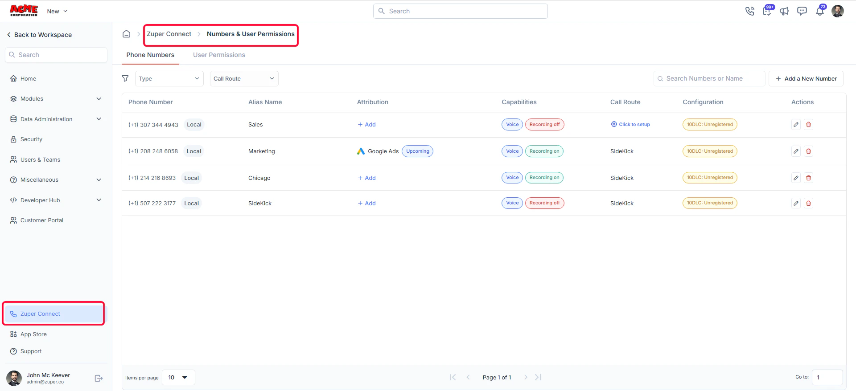The image size is (856, 391).
Task: Click the Go to page number field
Action: coord(827,378)
